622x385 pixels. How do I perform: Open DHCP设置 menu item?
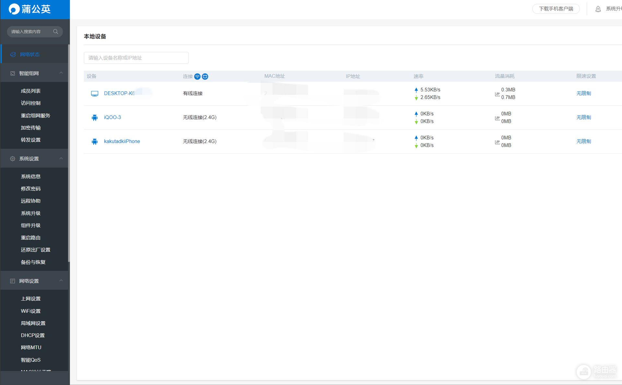[x=33, y=335]
